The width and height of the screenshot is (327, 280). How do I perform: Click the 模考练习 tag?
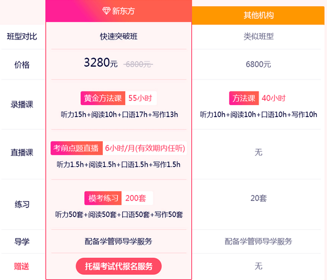pos(103,198)
